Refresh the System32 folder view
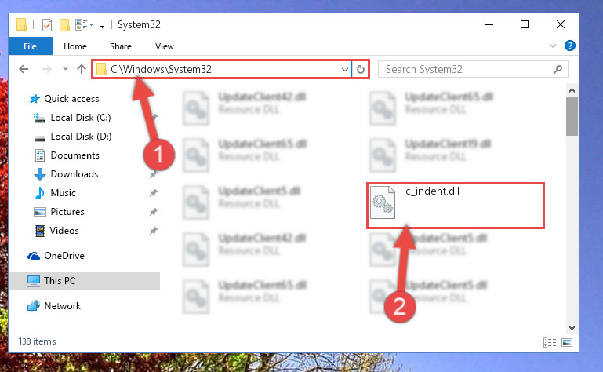Screen dimensions: 603x372 [x=361, y=70]
